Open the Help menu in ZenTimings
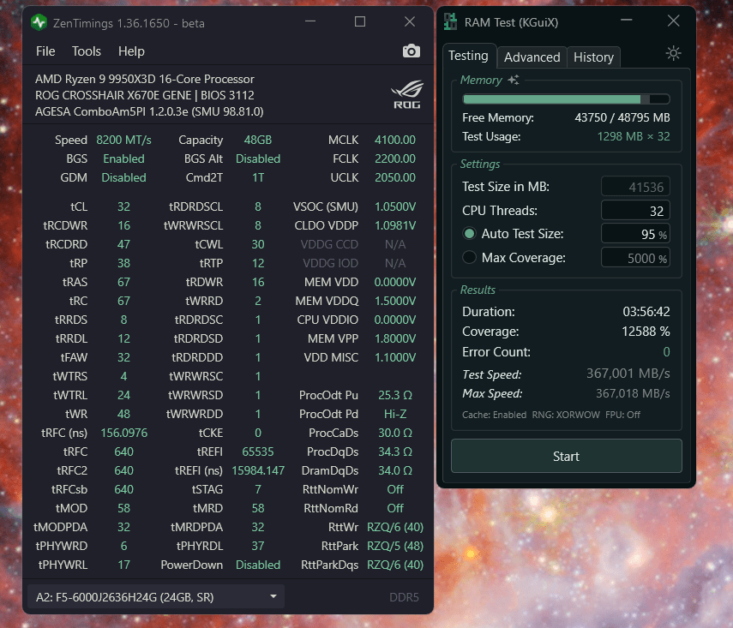Image resolution: width=733 pixels, height=628 pixels. coord(131,51)
